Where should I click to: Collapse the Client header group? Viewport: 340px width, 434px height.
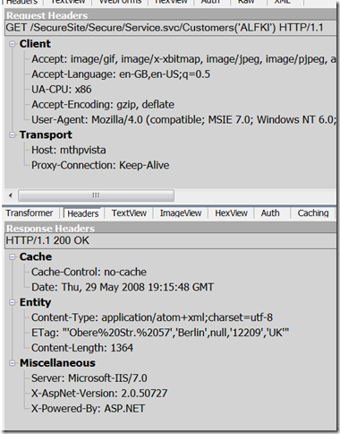click(12, 44)
